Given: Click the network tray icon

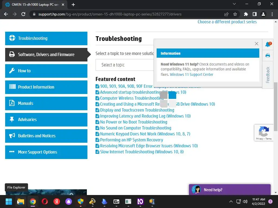Looking at the screenshot, I should pyautogui.click(x=239, y=201).
